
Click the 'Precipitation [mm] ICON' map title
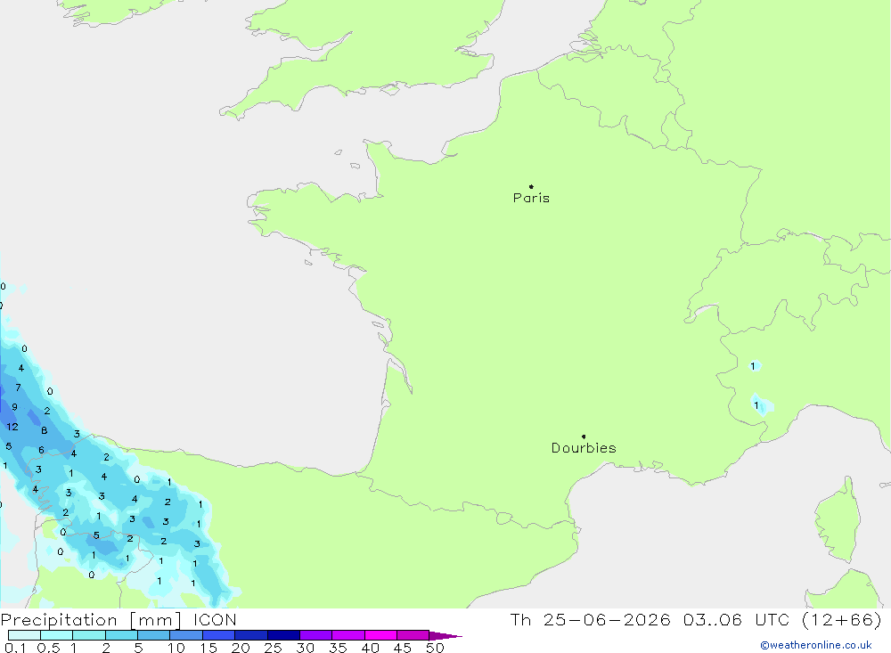[x=119, y=620]
